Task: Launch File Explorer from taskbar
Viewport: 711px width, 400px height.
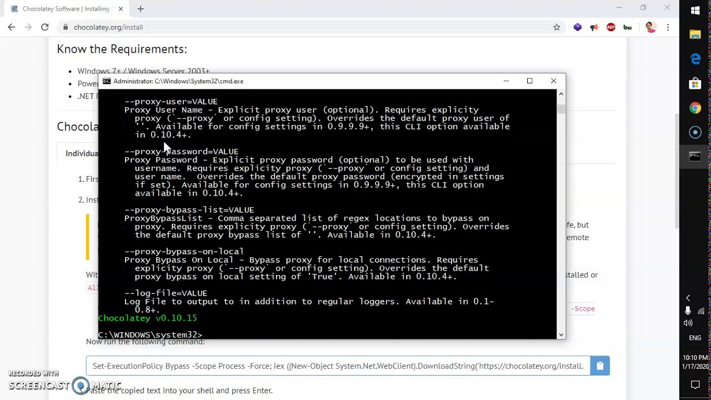Action: (x=695, y=34)
